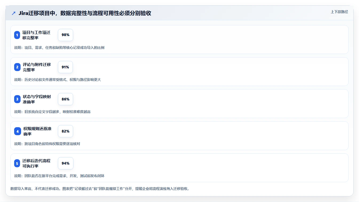Click the main heading Jira迁移项目中
Viewport: 359px width, 202px height.
coord(85,13)
